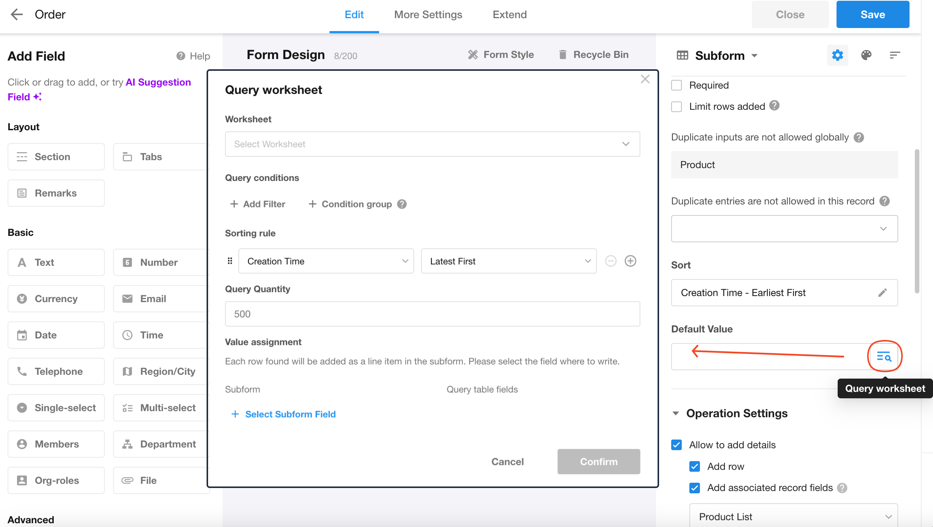933x527 pixels.
Task: Enable the Required checkbox
Action: tap(676, 85)
